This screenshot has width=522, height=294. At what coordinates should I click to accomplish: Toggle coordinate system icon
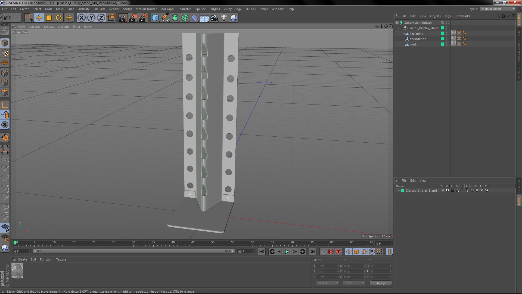111,18
